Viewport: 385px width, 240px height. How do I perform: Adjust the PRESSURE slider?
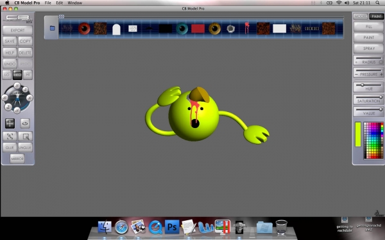click(x=368, y=70)
